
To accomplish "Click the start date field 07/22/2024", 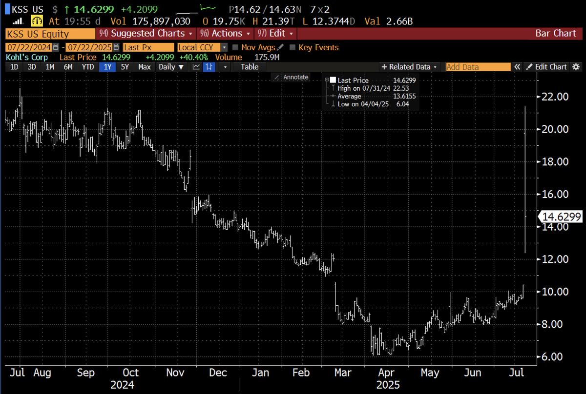I will pos(28,48).
